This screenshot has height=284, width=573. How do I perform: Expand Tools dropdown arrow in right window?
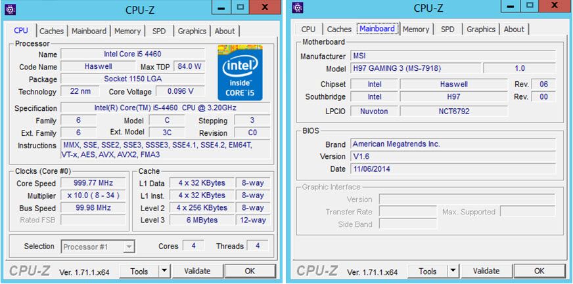[x=453, y=271]
